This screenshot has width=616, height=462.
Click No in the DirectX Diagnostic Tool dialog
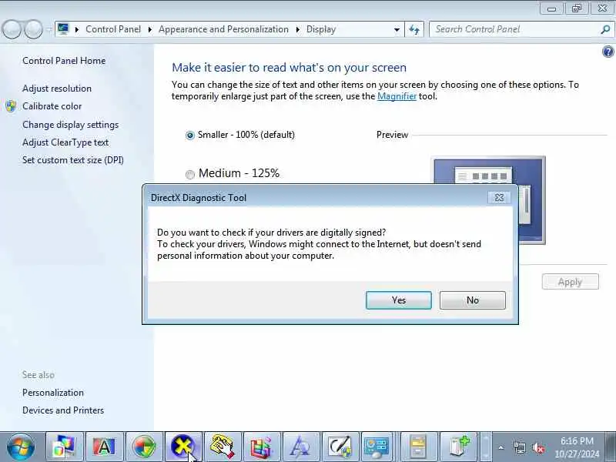(x=473, y=300)
